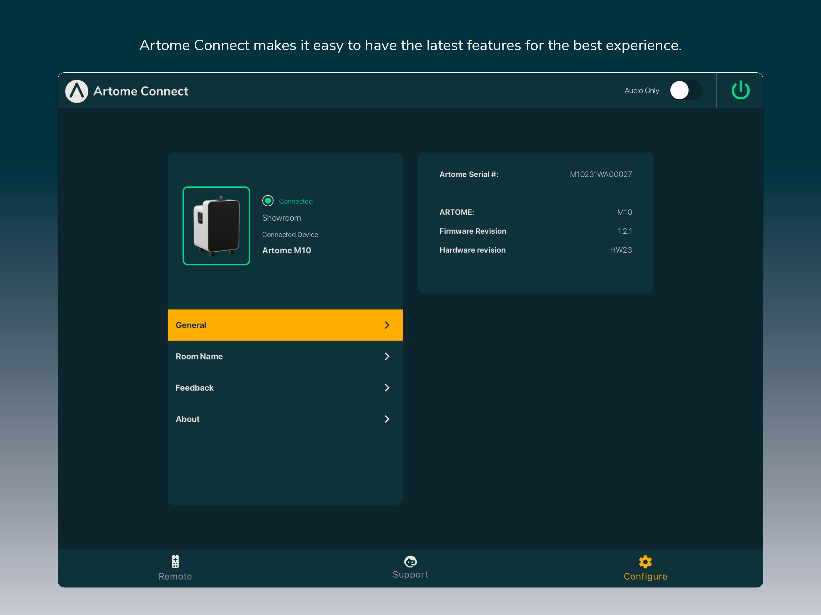Switch to the Configure tab label
Screen dimensions: 821x615
pos(646,577)
